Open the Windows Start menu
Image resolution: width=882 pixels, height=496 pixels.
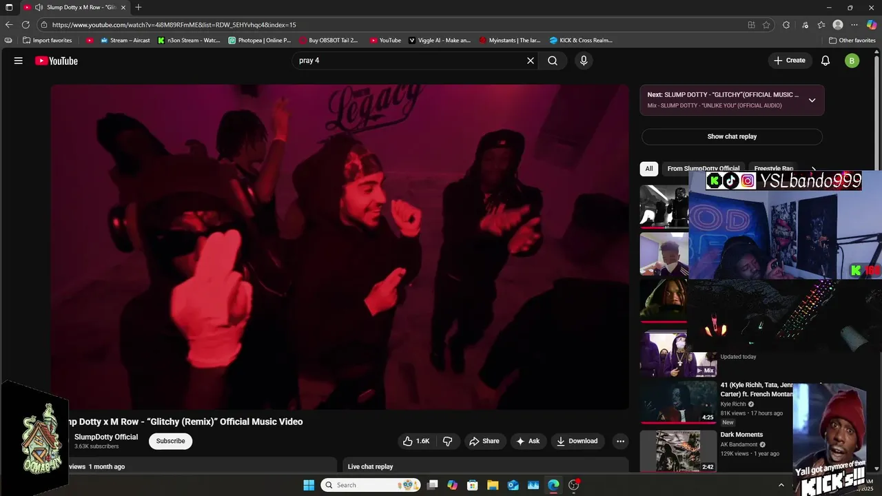(x=309, y=485)
